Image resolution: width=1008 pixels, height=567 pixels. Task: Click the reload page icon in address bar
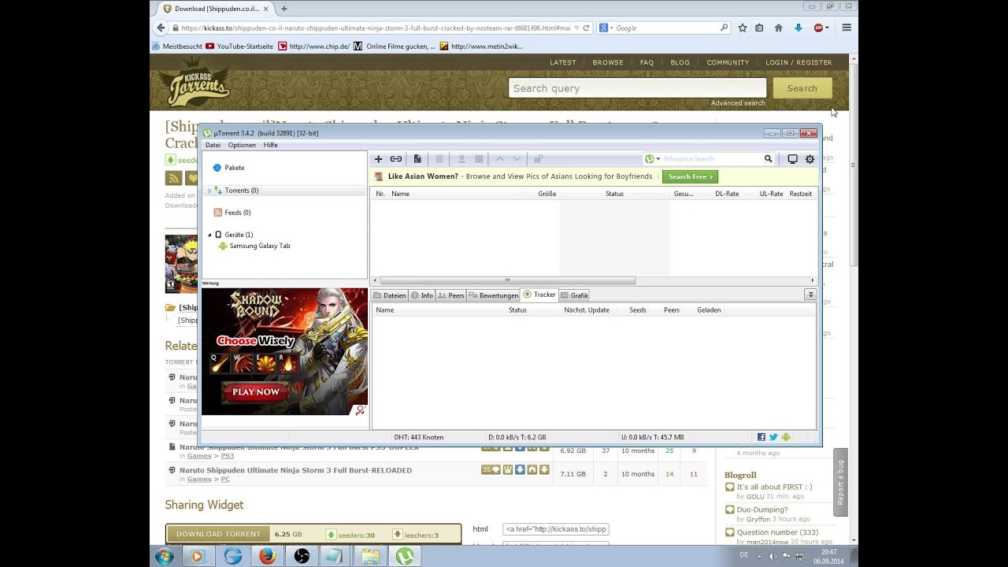586,28
